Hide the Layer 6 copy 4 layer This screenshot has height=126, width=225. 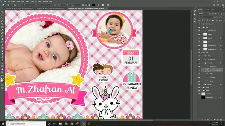[199, 45]
